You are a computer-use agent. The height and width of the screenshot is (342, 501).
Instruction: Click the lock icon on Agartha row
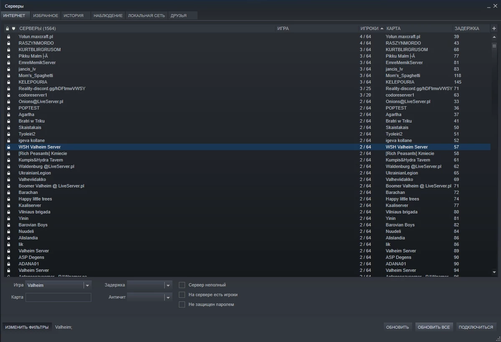[8, 114]
